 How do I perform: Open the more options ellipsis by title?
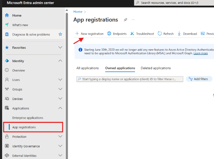click(x=133, y=20)
